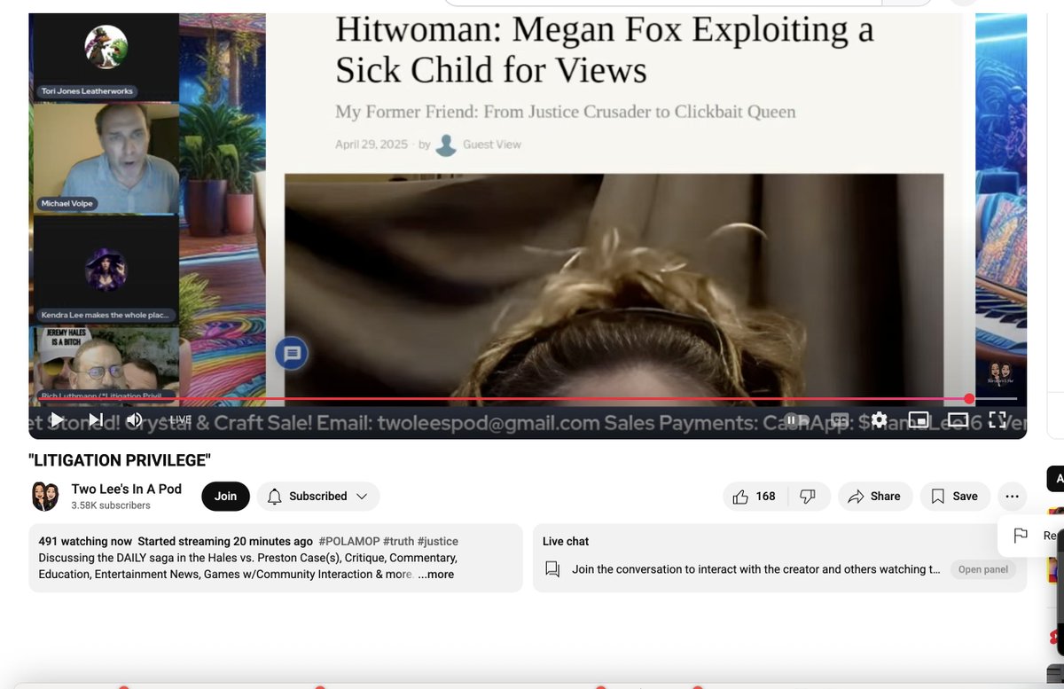Enter fullscreen mode
The width and height of the screenshot is (1064, 689).
click(x=997, y=419)
